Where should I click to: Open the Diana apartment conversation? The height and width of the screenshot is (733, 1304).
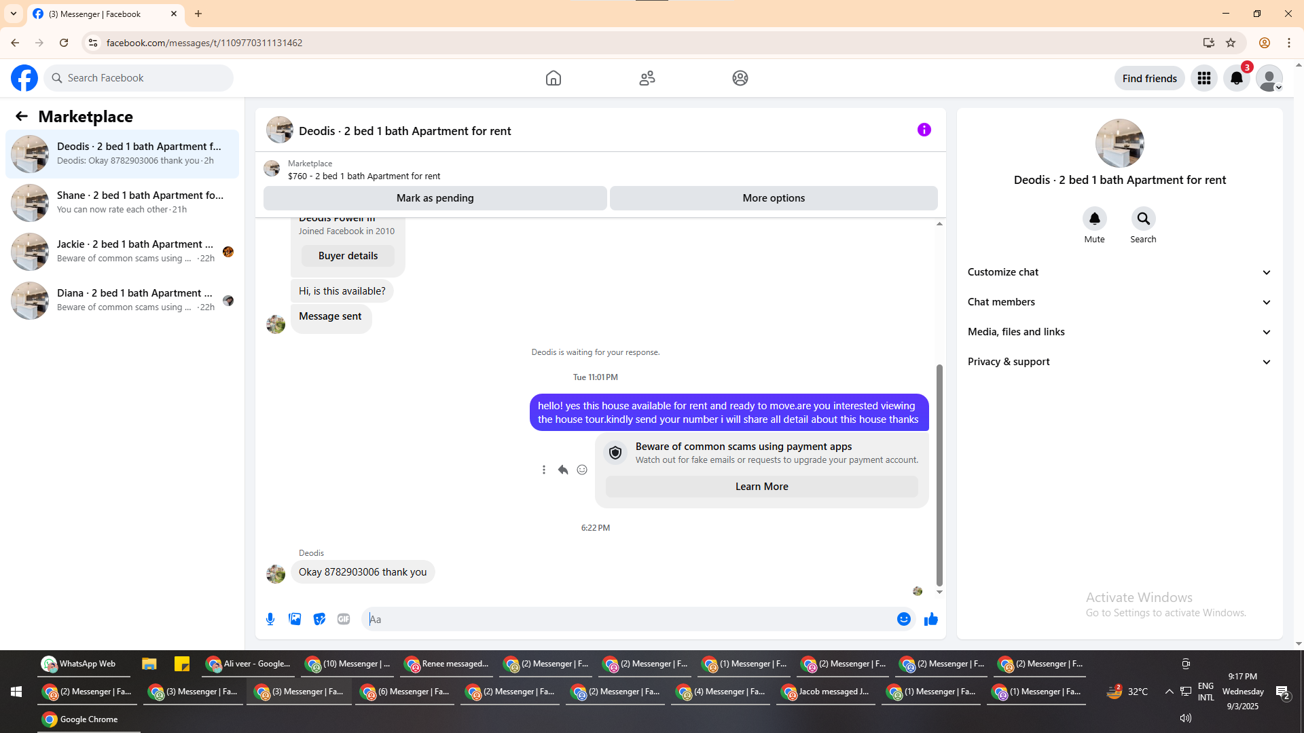click(x=122, y=301)
